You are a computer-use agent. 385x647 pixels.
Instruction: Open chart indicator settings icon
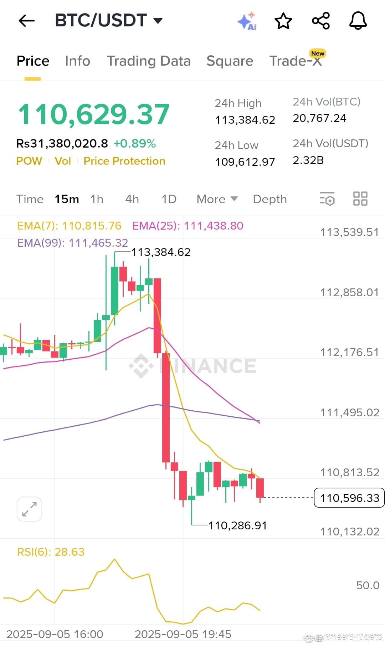327,199
